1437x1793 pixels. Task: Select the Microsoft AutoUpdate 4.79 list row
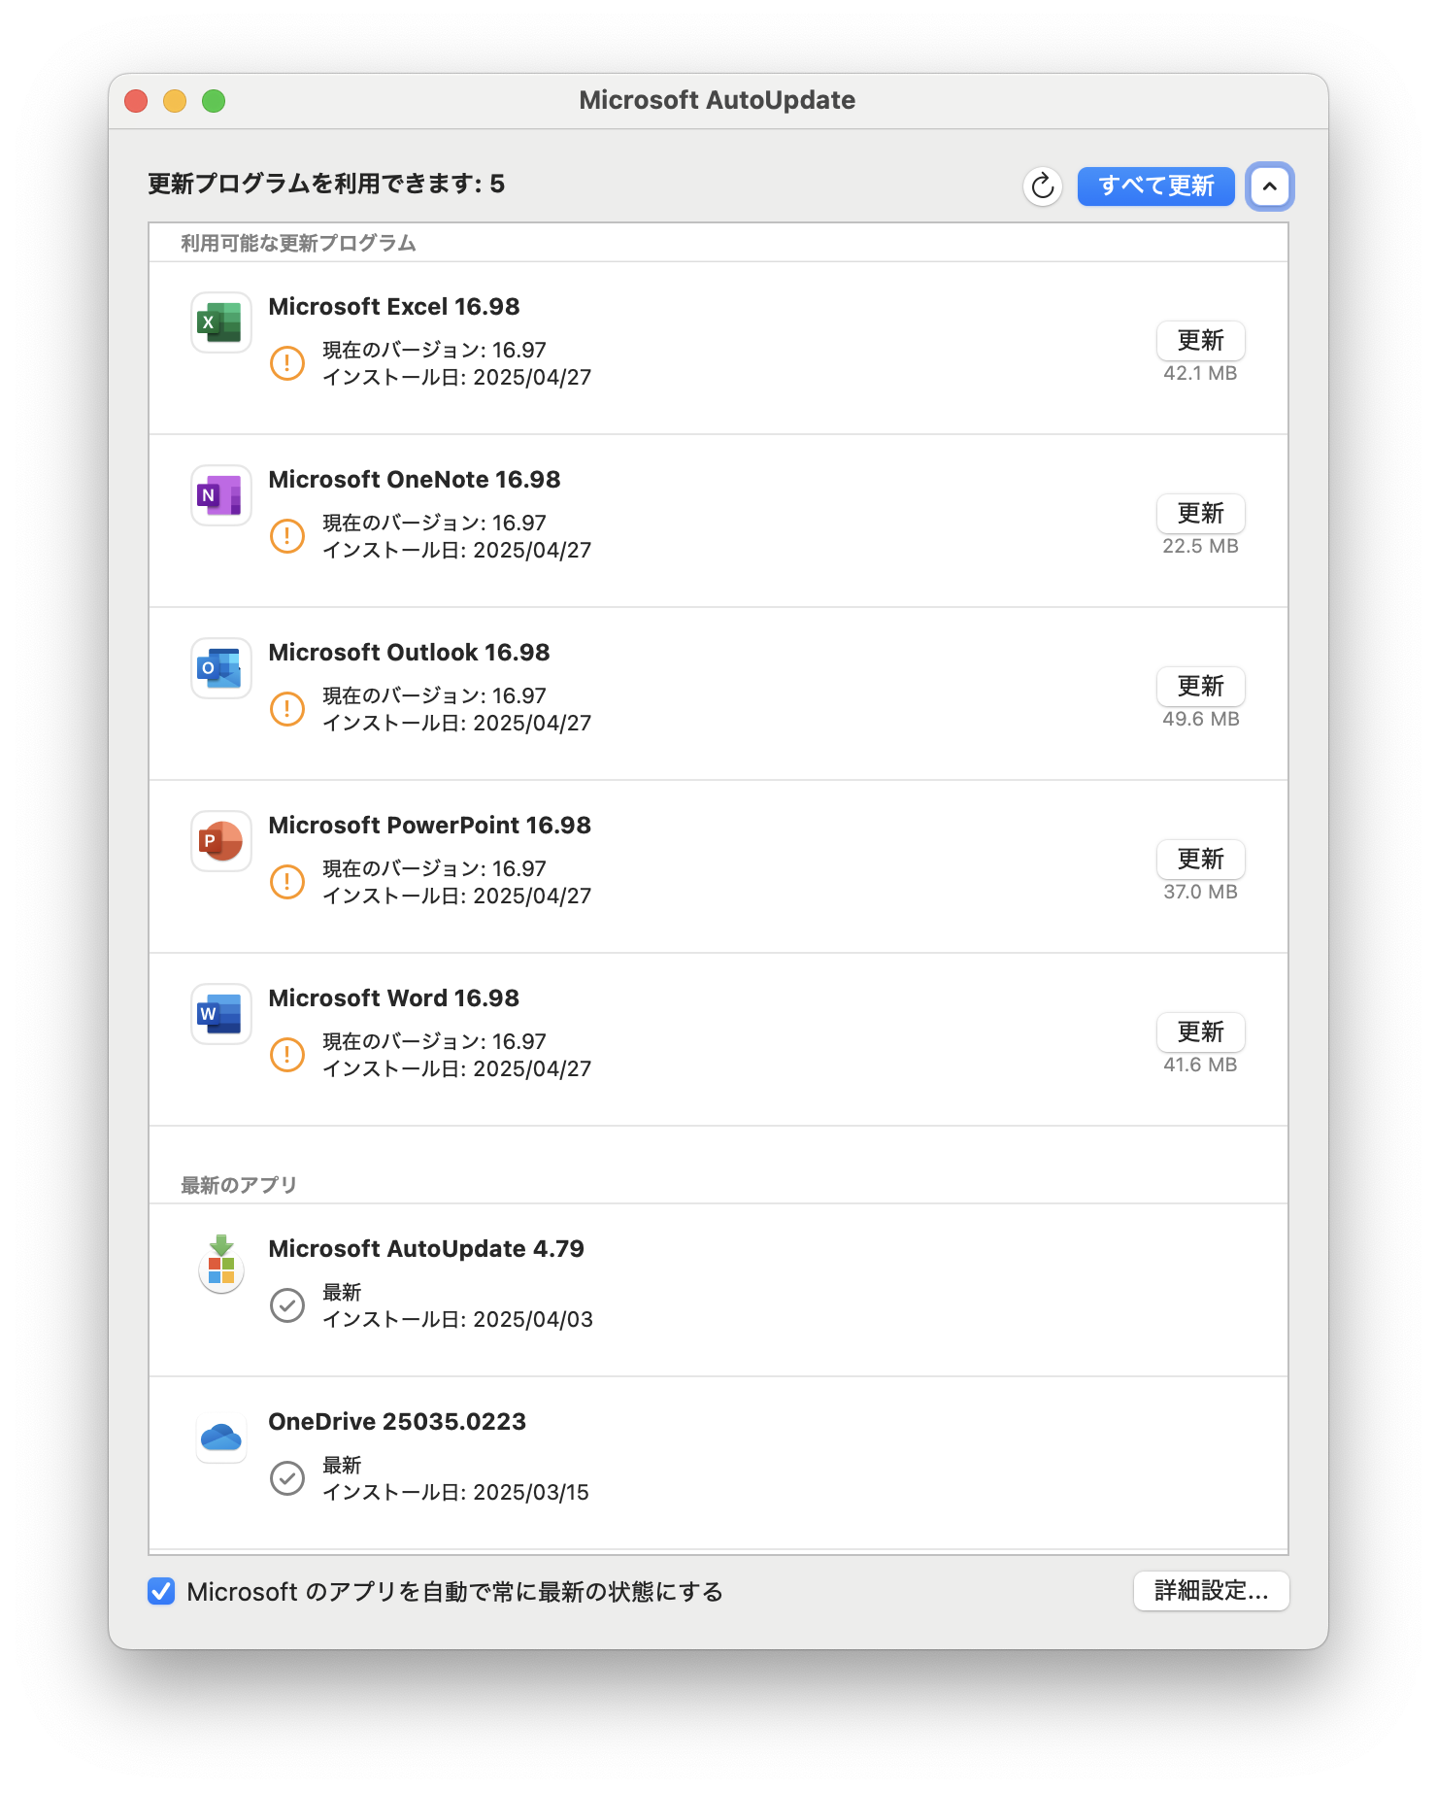tap(718, 1290)
